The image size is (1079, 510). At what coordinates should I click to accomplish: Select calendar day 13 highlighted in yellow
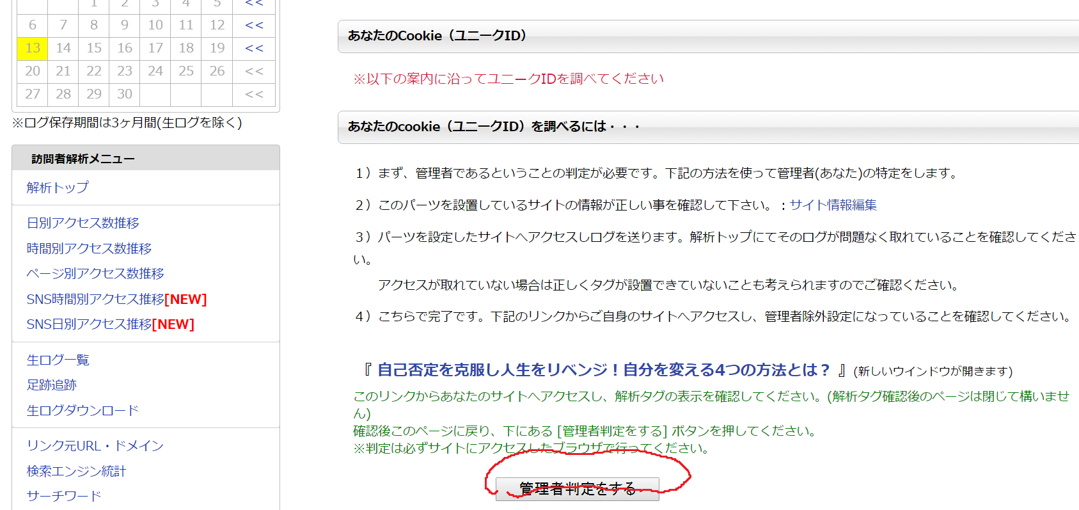tap(33, 48)
